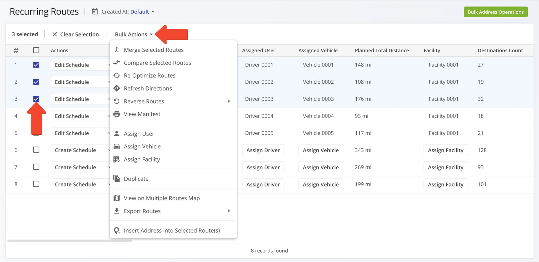Viewport: 539px width, 262px height.
Task: Check the checkbox for route 8
Action: [x=36, y=184]
